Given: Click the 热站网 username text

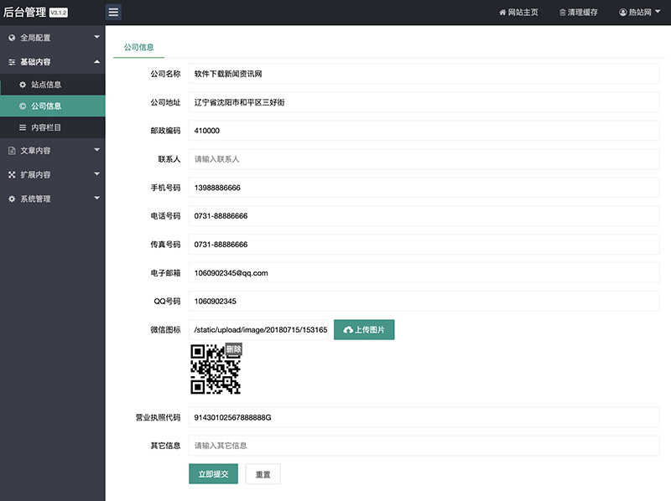Looking at the screenshot, I should [x=640, y=13].
